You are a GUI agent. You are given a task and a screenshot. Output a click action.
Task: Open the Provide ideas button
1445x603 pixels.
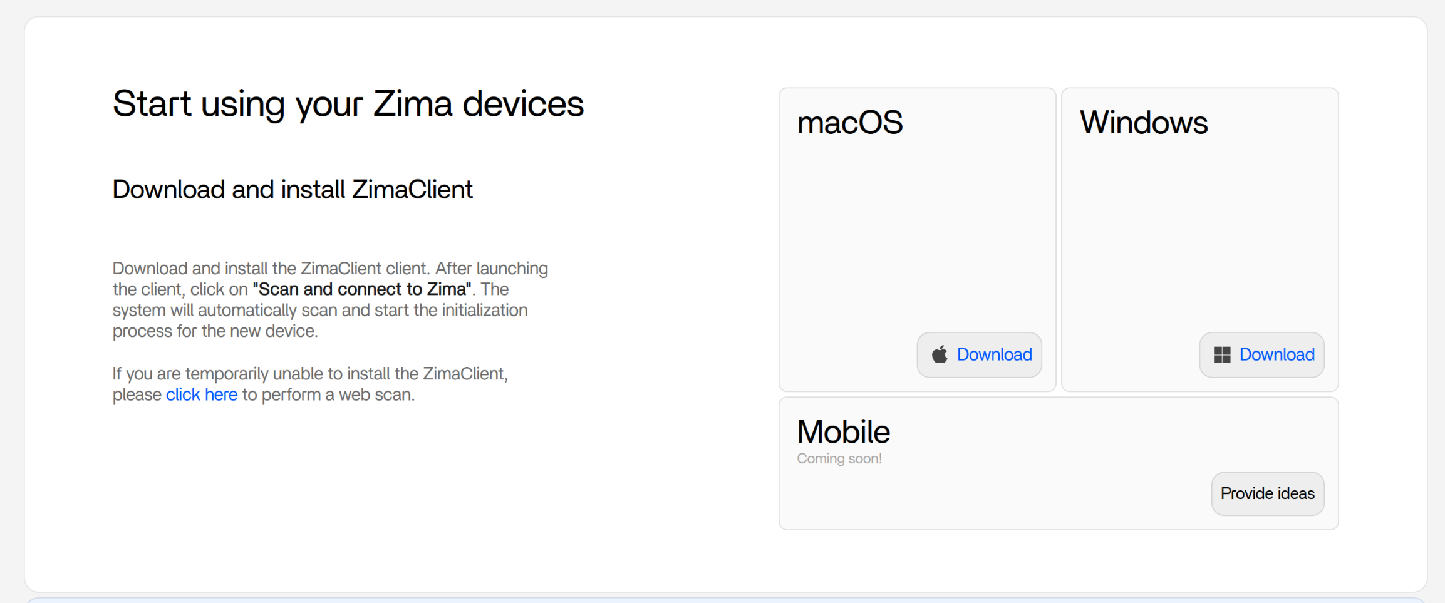1268,493
